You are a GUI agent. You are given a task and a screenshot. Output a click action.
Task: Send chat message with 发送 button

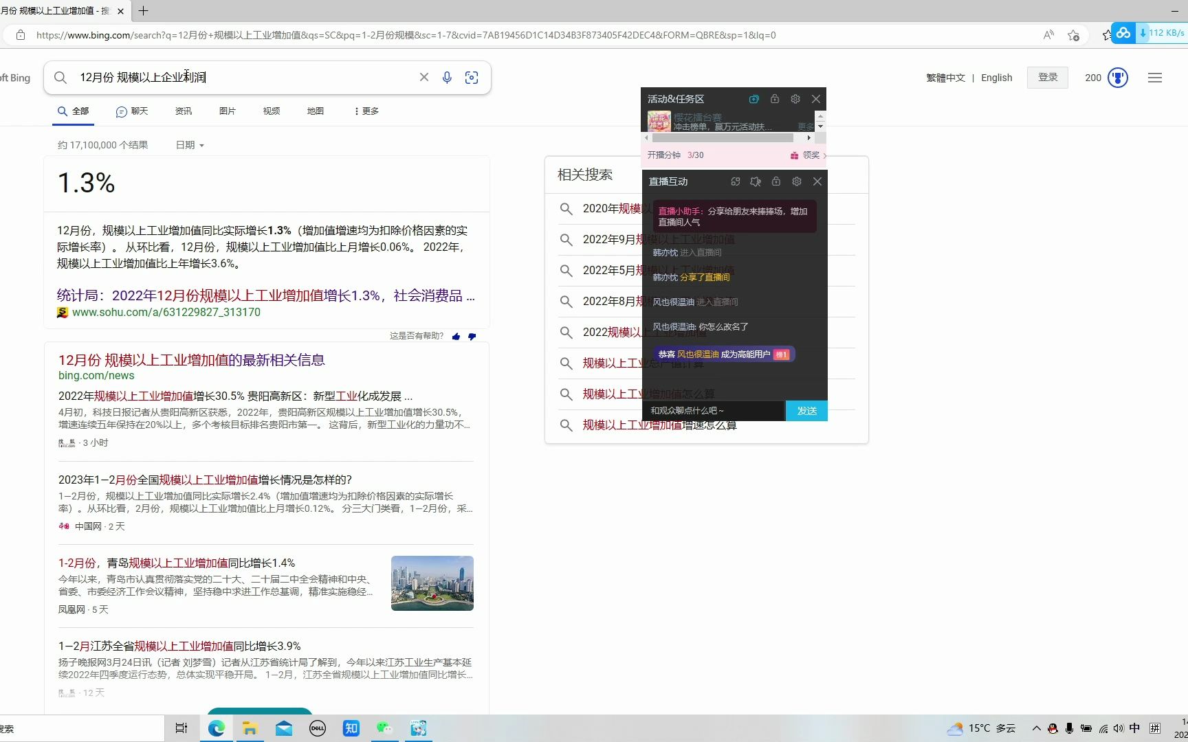[806, 411]
